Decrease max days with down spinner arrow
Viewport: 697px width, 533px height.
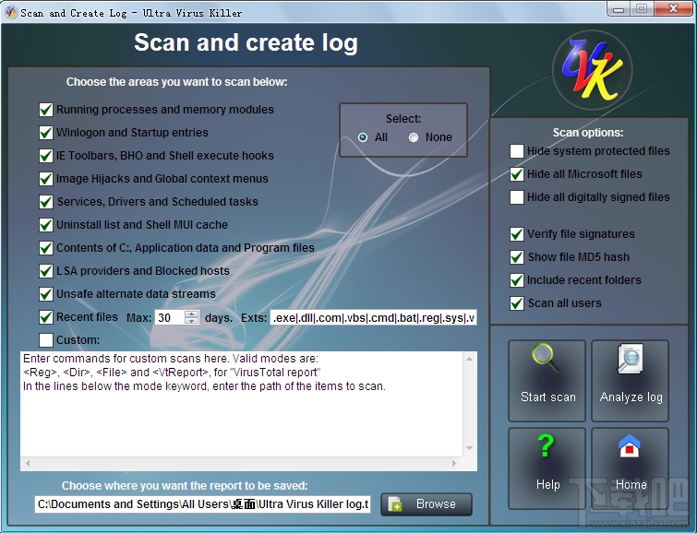coord(192,321)
